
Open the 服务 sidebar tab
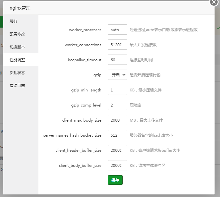tap(21, 21)
